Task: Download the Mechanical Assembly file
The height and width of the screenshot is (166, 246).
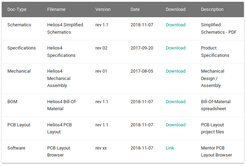Action: tap(176, 71)
